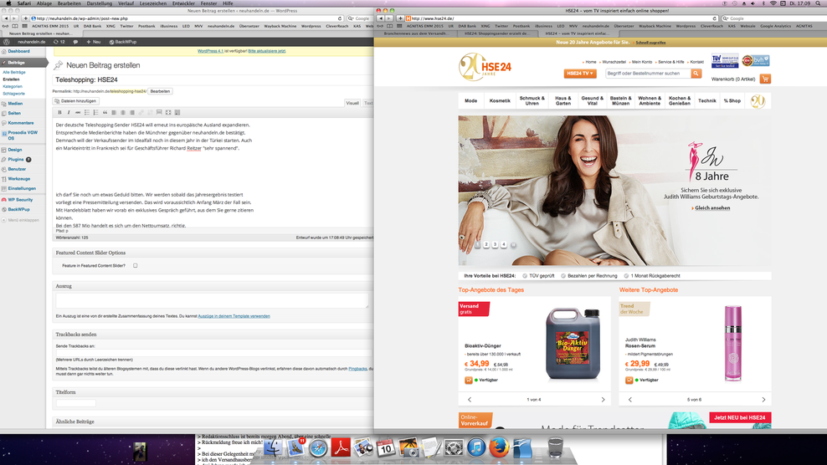Screen dimensions: 827x465
Task: Click into the post title field
Action: (213, 80)
